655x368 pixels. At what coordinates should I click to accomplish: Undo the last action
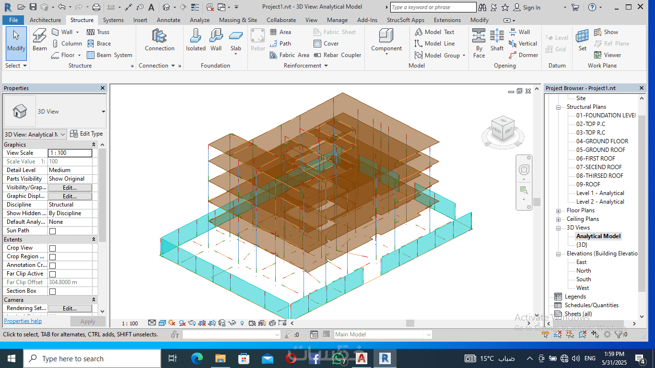(x=61, y=7)
